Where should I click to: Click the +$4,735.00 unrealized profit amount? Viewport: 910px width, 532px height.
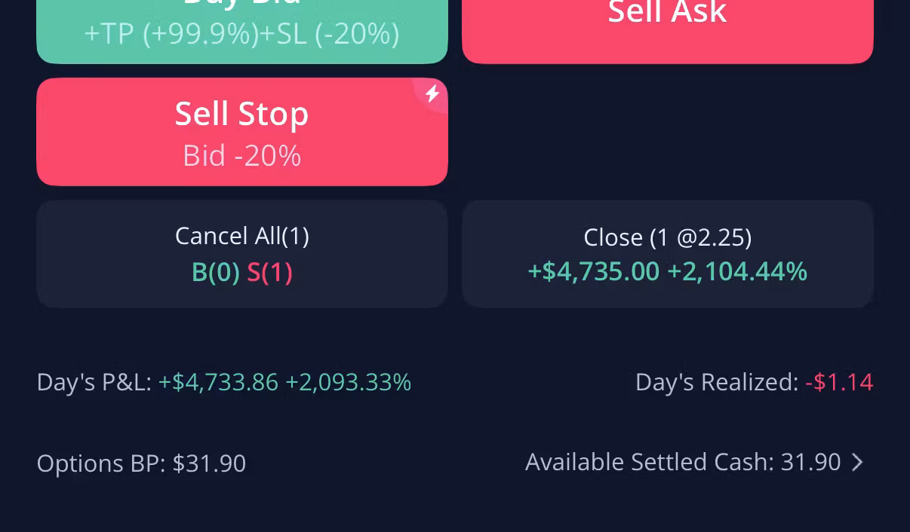[593, 271]
